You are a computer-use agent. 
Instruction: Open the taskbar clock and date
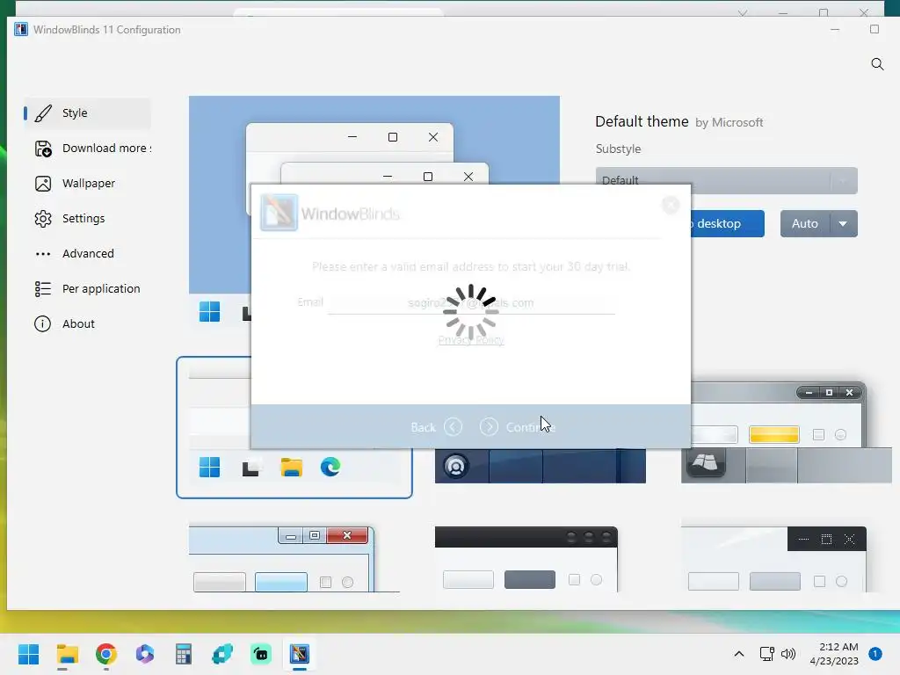pos(834,654)
